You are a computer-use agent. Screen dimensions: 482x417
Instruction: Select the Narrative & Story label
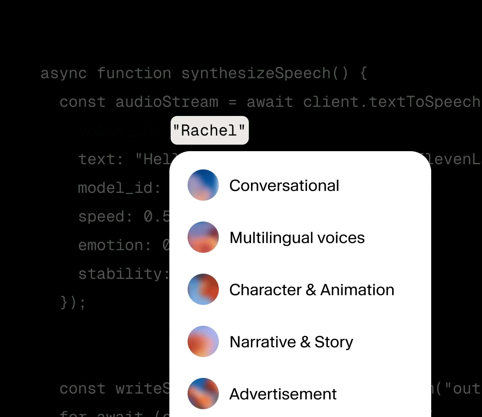291,342
